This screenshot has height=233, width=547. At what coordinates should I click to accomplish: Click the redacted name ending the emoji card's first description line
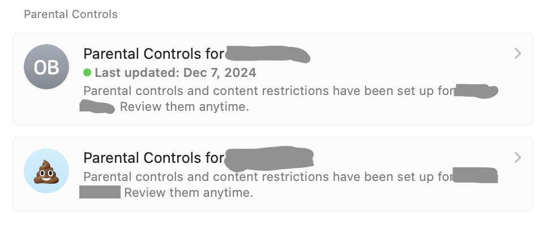tap(475, 175)
